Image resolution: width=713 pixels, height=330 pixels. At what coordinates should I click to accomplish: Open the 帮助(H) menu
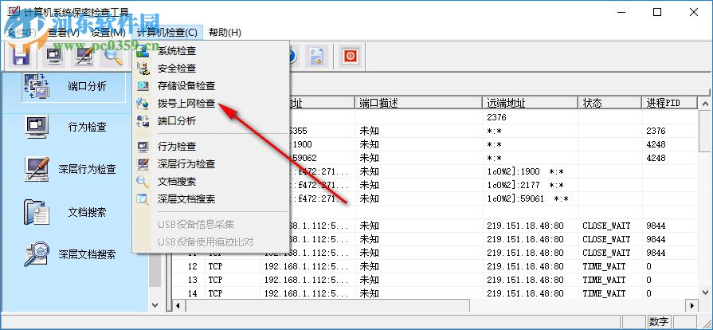(225, 33)
